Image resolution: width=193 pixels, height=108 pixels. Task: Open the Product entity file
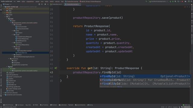click(x=19, y=33)
